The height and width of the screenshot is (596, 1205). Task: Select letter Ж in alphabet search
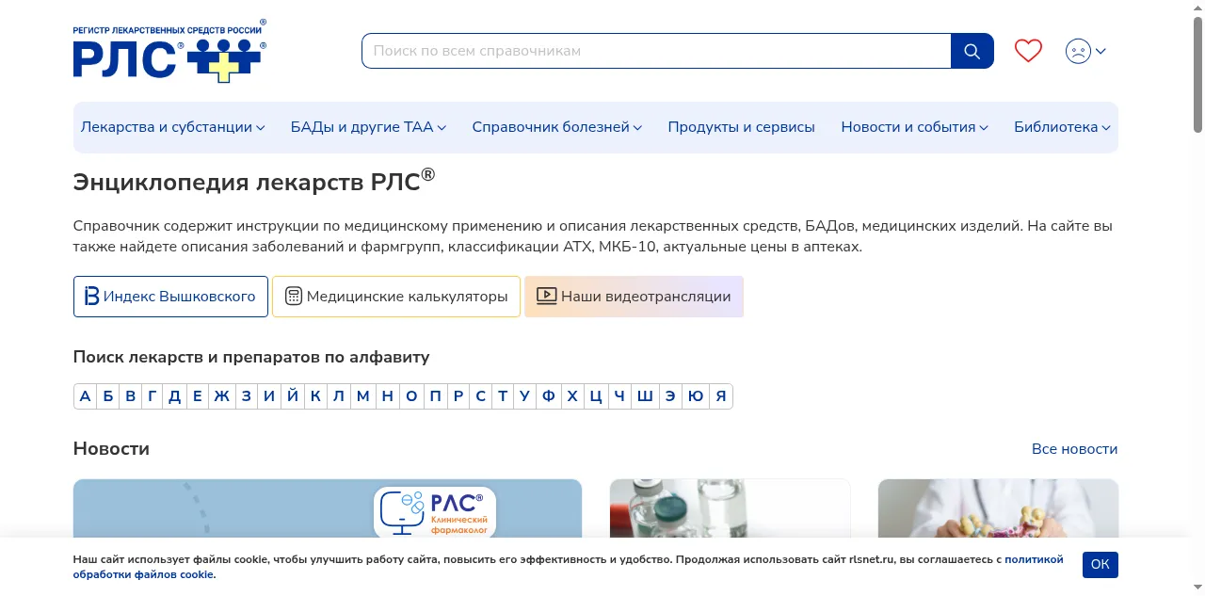click(221, 396)
